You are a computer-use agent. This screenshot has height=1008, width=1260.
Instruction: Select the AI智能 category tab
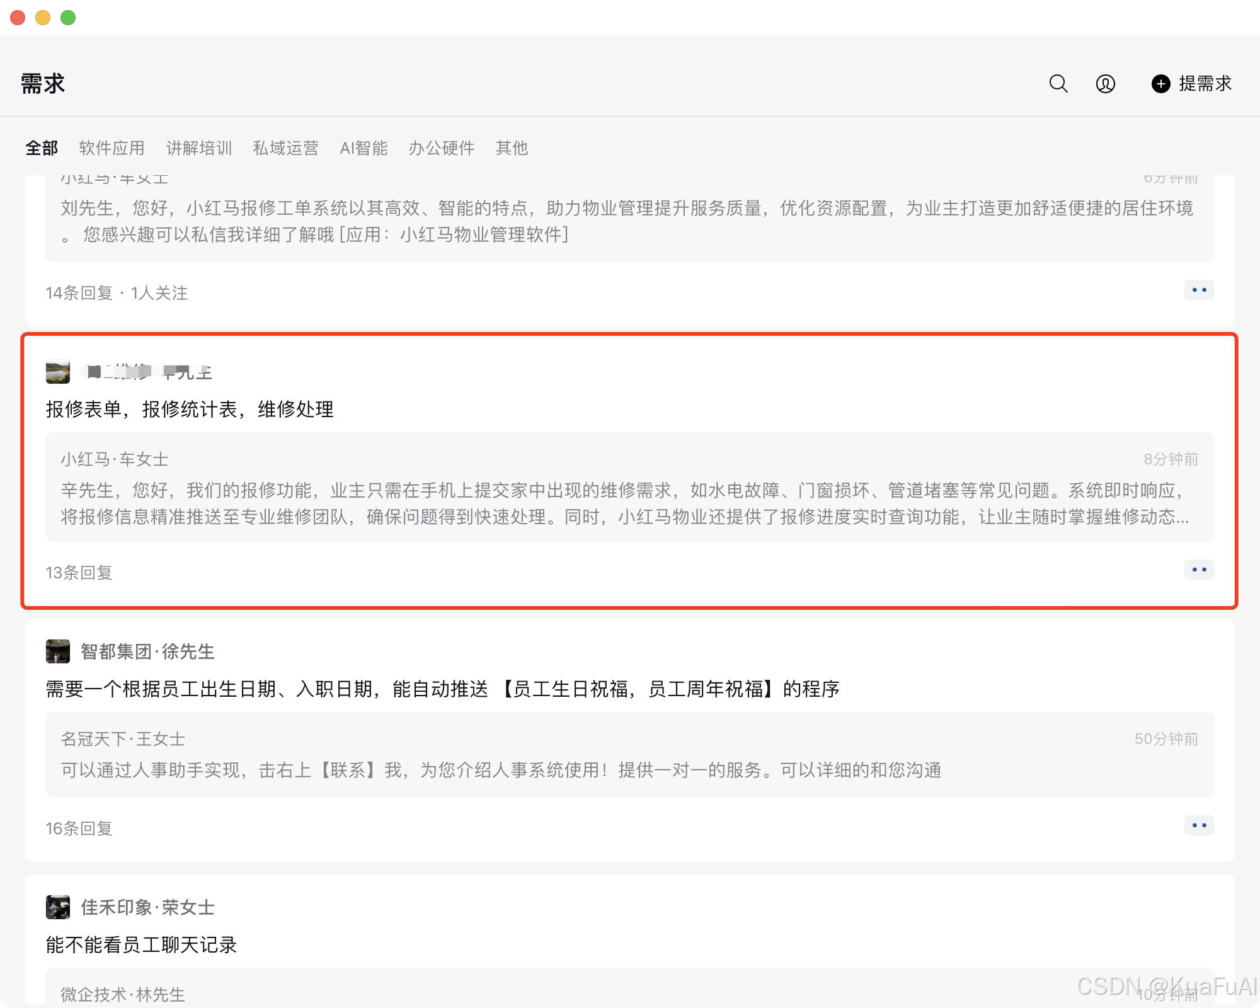(x=364, y=148)
